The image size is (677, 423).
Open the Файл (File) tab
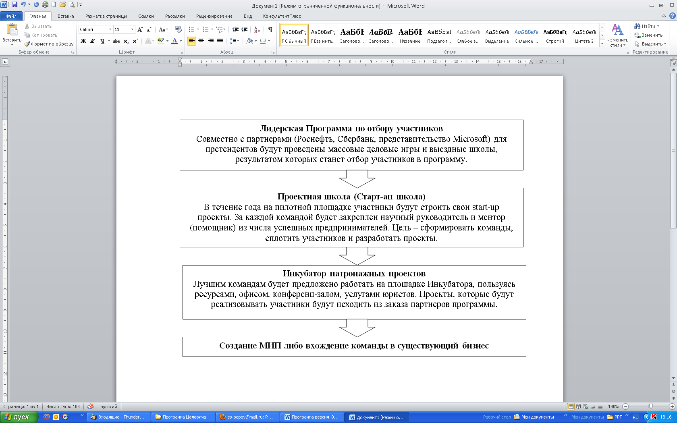pos(11,16)
